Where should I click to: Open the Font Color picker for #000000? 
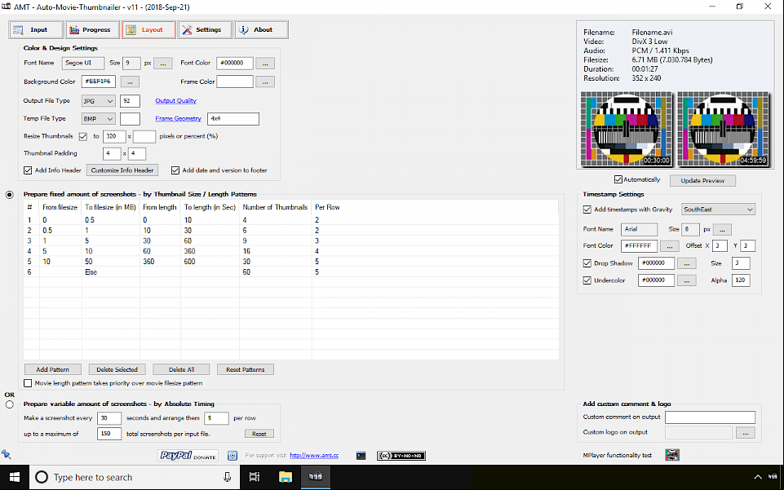265,64
